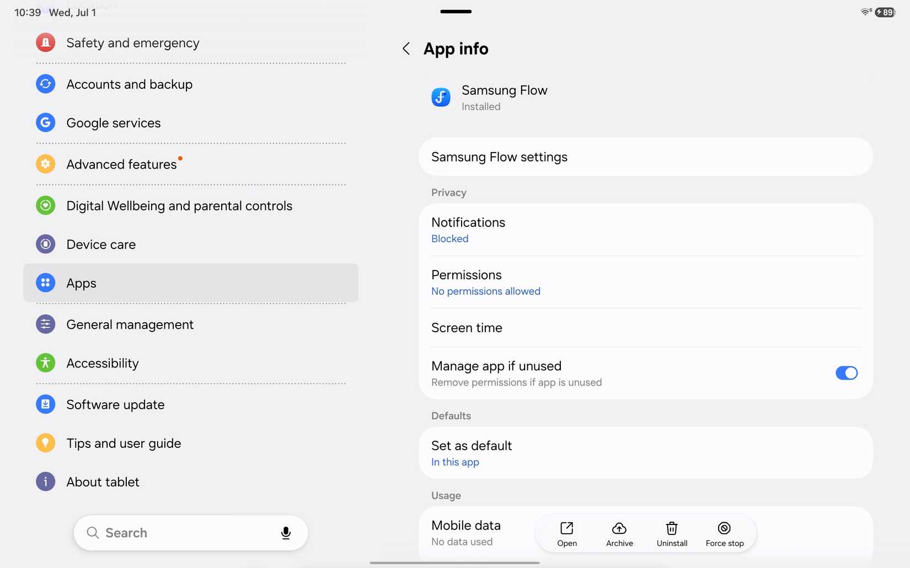This screenshot has width=910, height=568.
Task: Tap the Blocked notification status link
Action: [449, 239]
